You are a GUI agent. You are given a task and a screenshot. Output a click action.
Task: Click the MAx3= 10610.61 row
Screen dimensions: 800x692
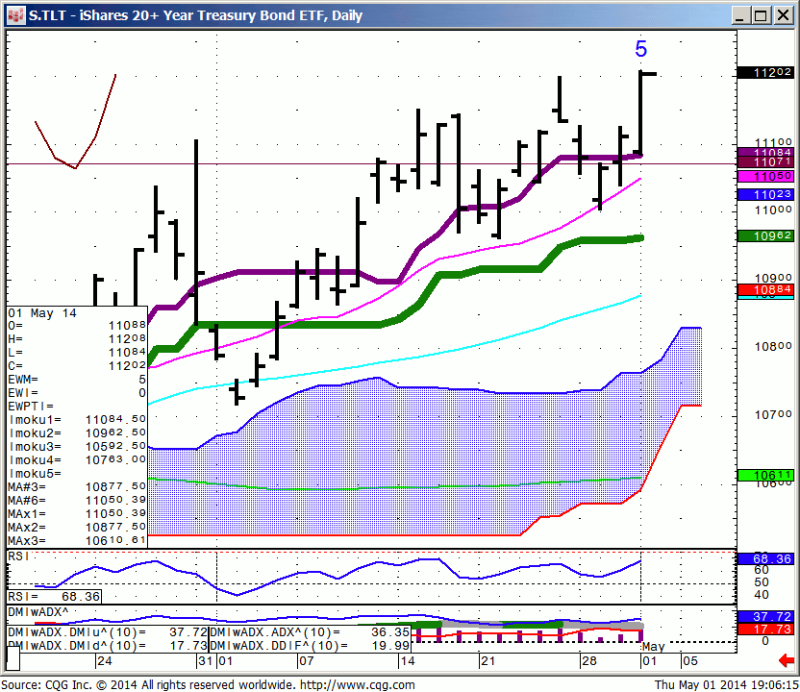[x=77, y=540]
